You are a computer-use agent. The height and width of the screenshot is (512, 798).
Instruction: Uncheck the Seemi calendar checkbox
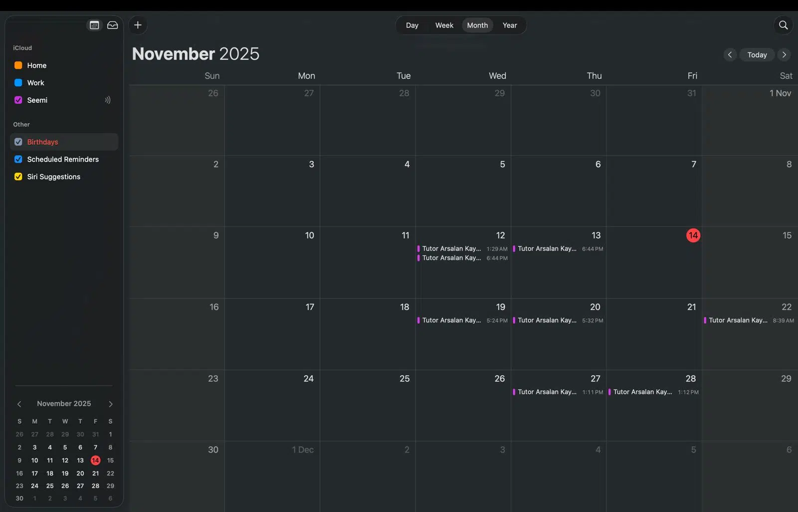click(x=18, y=100)
